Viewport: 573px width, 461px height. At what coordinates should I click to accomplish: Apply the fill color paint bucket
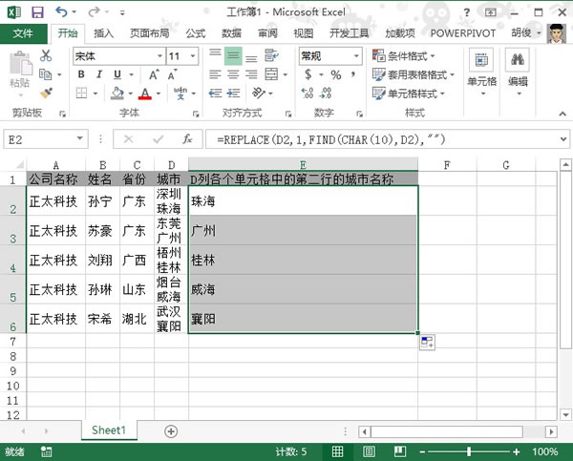coord(117,94)
